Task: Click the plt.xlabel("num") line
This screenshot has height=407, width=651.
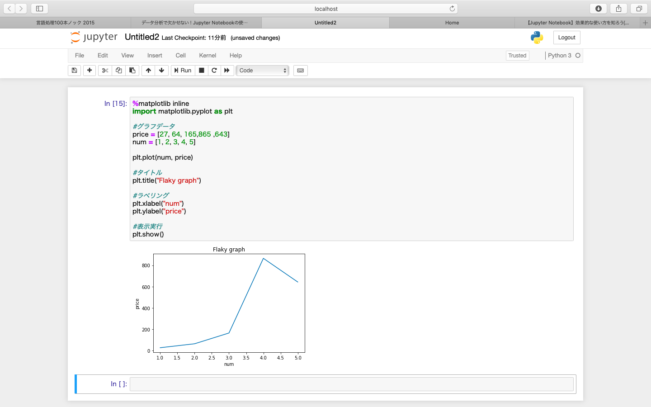Action: [158, 203]
